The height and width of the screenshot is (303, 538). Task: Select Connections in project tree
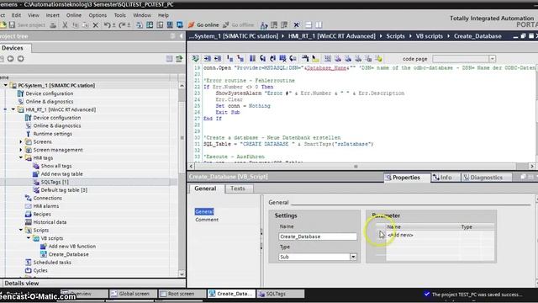pos(47,198)
